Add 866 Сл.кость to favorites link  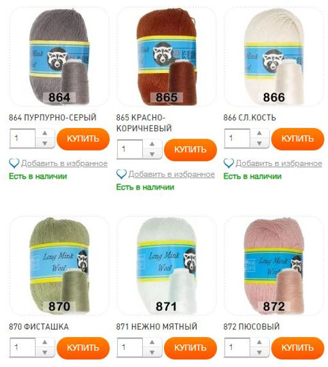(x=279, y=163)
